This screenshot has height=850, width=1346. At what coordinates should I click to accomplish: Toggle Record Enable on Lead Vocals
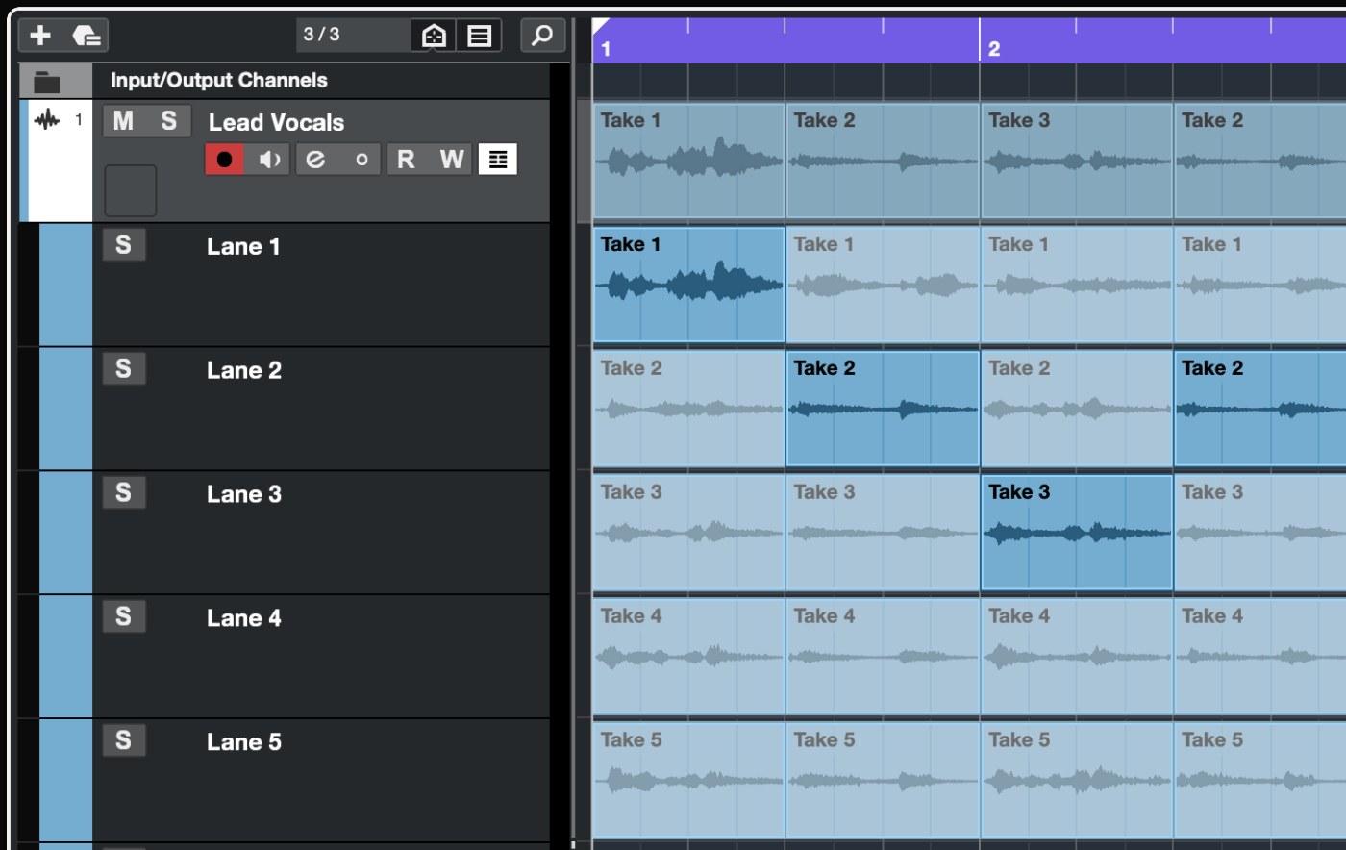pos(224,160)
